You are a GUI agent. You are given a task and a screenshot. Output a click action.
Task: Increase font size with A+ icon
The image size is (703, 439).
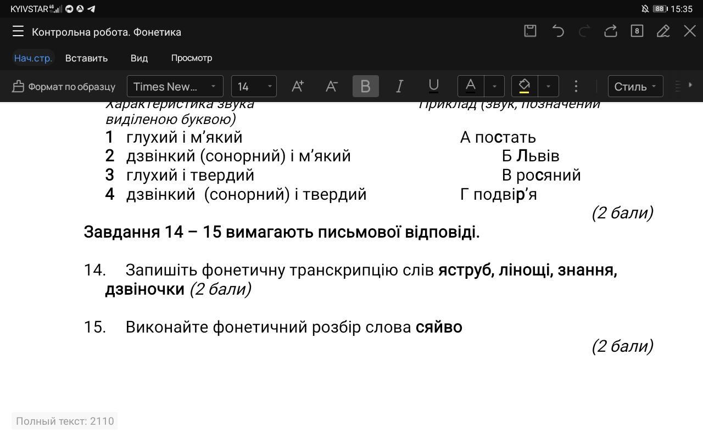[x=298, y=86]
